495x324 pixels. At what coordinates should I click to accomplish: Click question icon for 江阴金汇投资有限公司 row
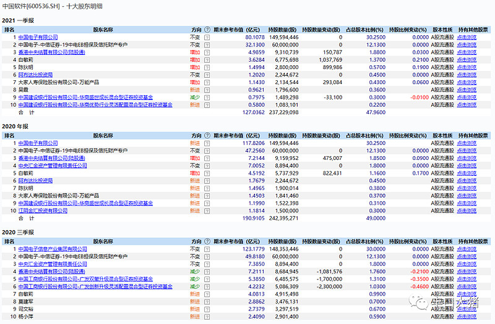coord(207,210)
